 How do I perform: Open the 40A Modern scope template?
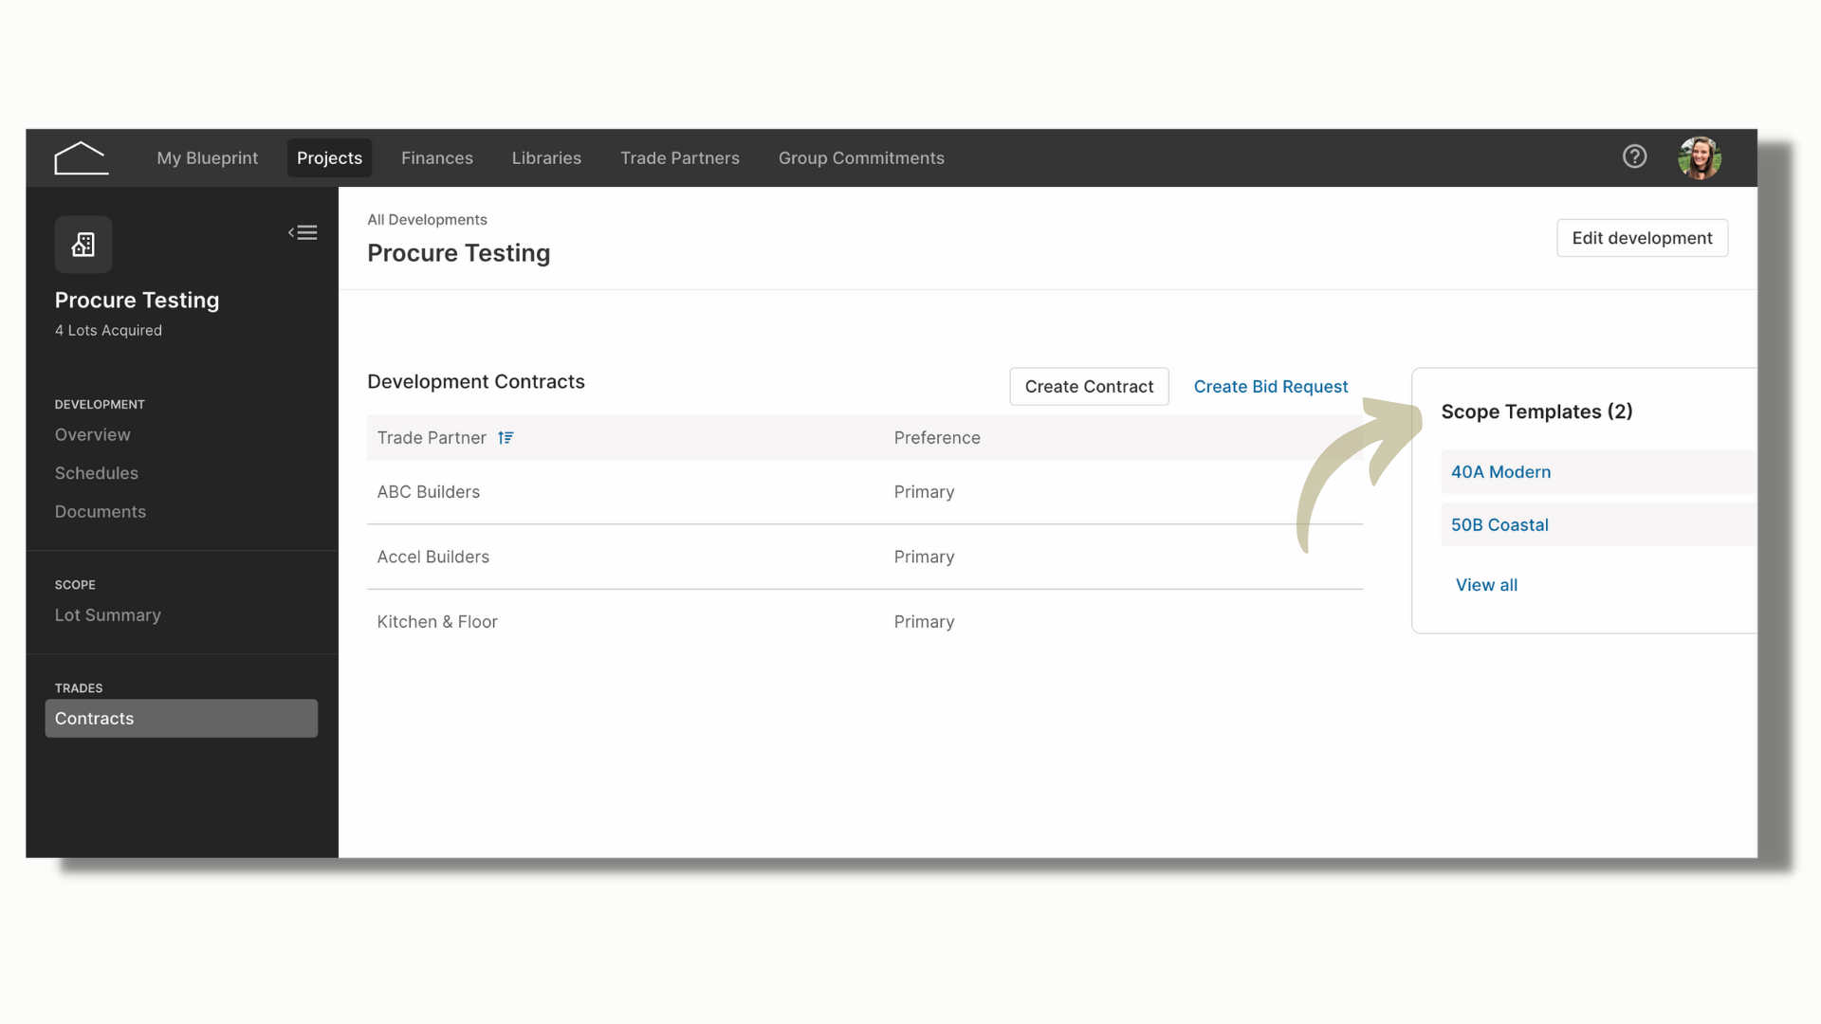(1500, 472)
